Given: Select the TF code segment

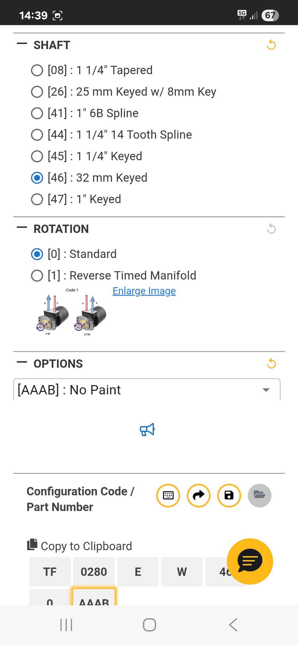Looking at the screenshot, I should coord(50,572).
